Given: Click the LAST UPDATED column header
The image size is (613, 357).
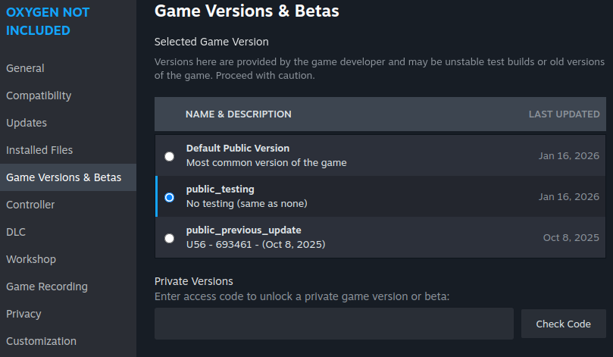Looking at the screenshot, I should point(565,114).
